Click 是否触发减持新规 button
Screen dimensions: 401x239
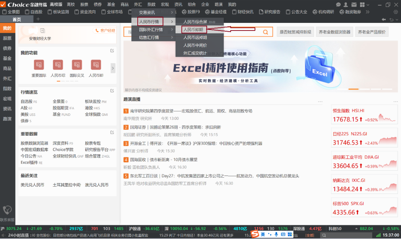[x=295, y=32]
